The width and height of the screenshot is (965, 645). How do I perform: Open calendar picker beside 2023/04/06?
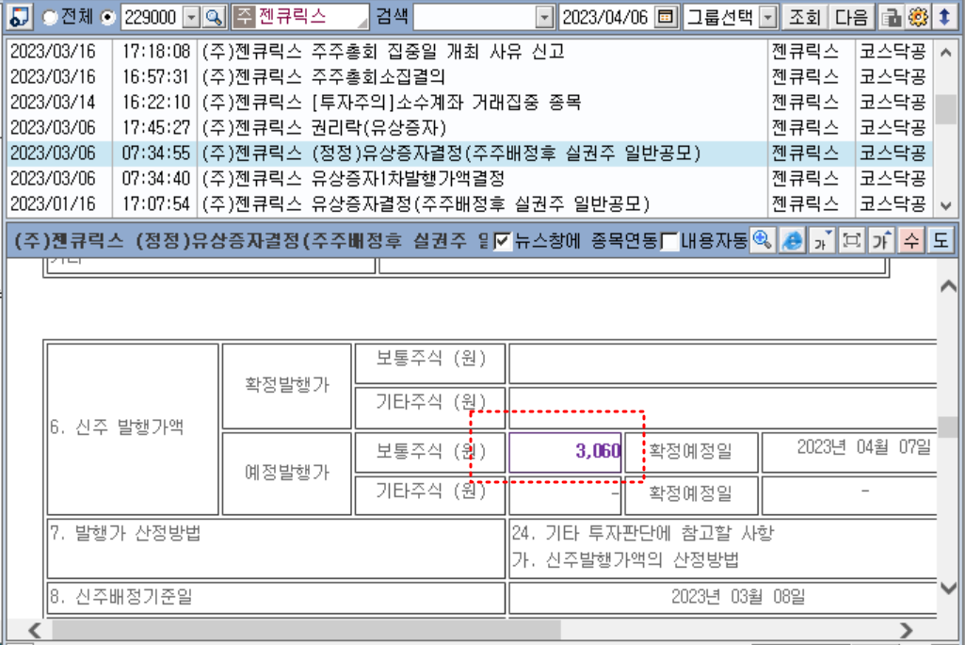point(666,17)
